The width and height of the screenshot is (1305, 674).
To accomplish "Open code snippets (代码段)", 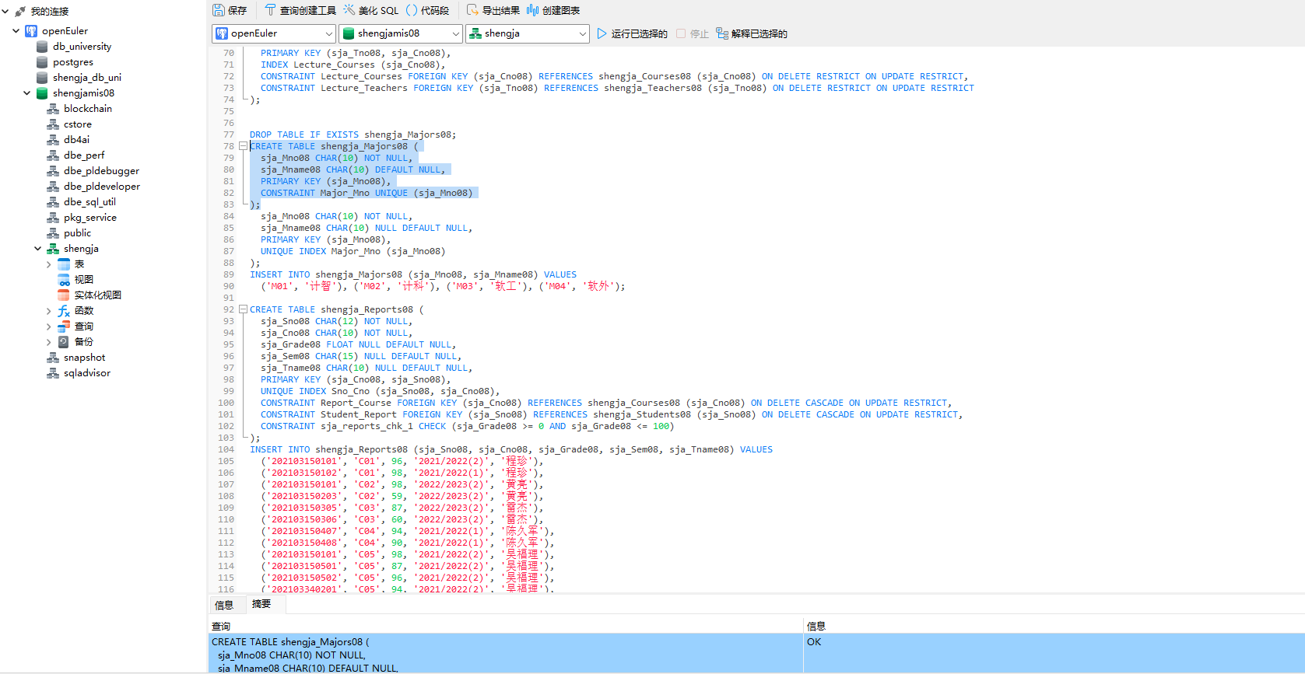I will click(428, 10).
